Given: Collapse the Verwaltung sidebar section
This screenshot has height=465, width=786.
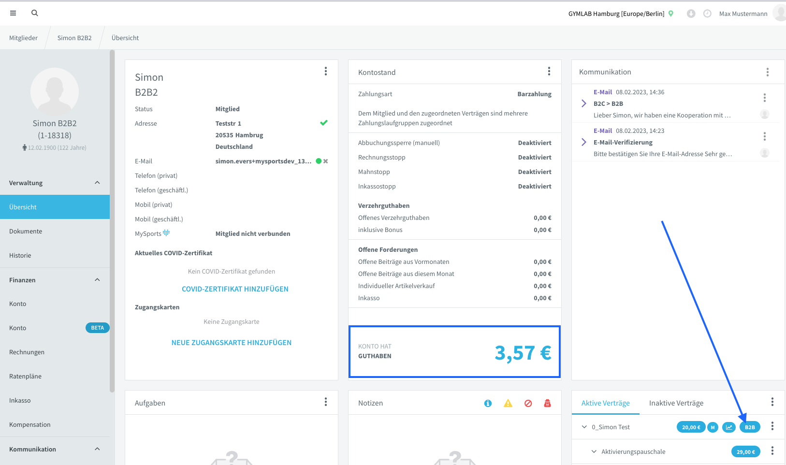Looking at the screenshot, I should [x=97, y=183].
